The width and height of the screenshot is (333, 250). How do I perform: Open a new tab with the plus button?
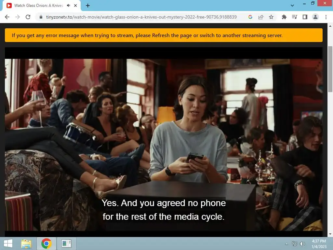pyautogui.click(x=88, y=6)
